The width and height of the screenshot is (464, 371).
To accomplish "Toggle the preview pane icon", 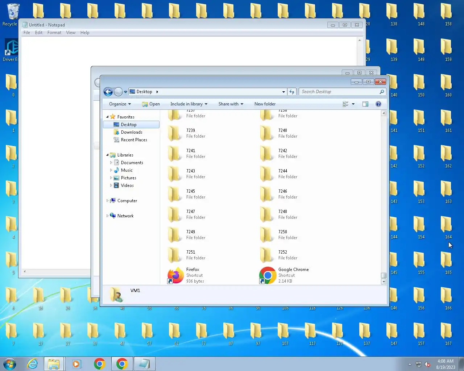I will [x=365, y=104].
